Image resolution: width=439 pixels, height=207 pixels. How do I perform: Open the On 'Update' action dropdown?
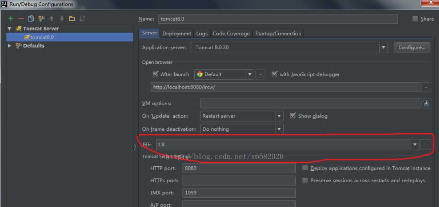[279, 116]
